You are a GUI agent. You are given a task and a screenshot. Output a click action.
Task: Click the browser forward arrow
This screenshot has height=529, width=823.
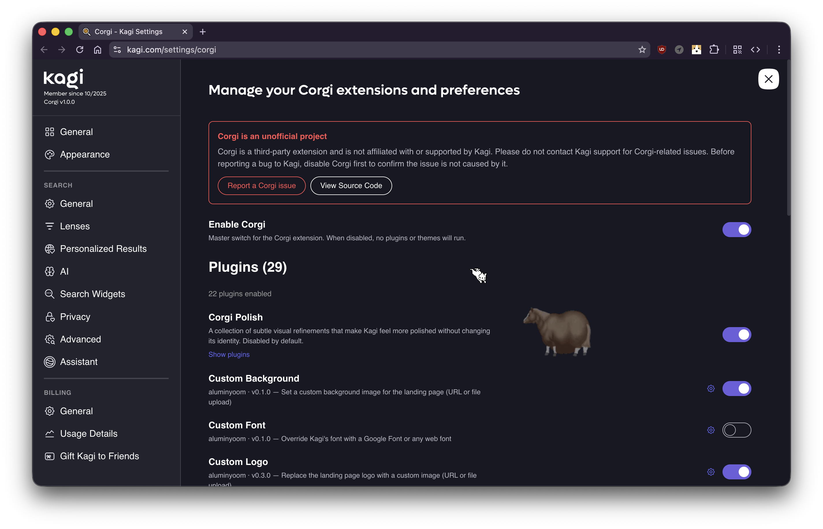[x=62, y=50]
